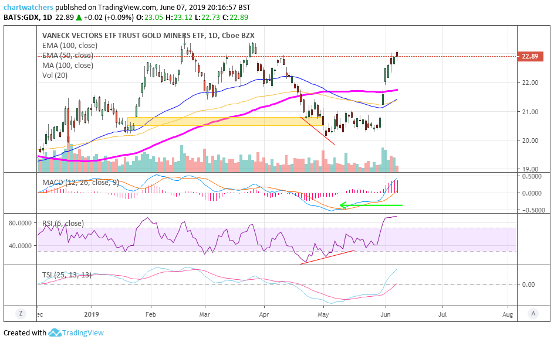Select the EMA (100, close) legend entry
Viewport: 554px width, 343px height.
[x=70, y=46]
